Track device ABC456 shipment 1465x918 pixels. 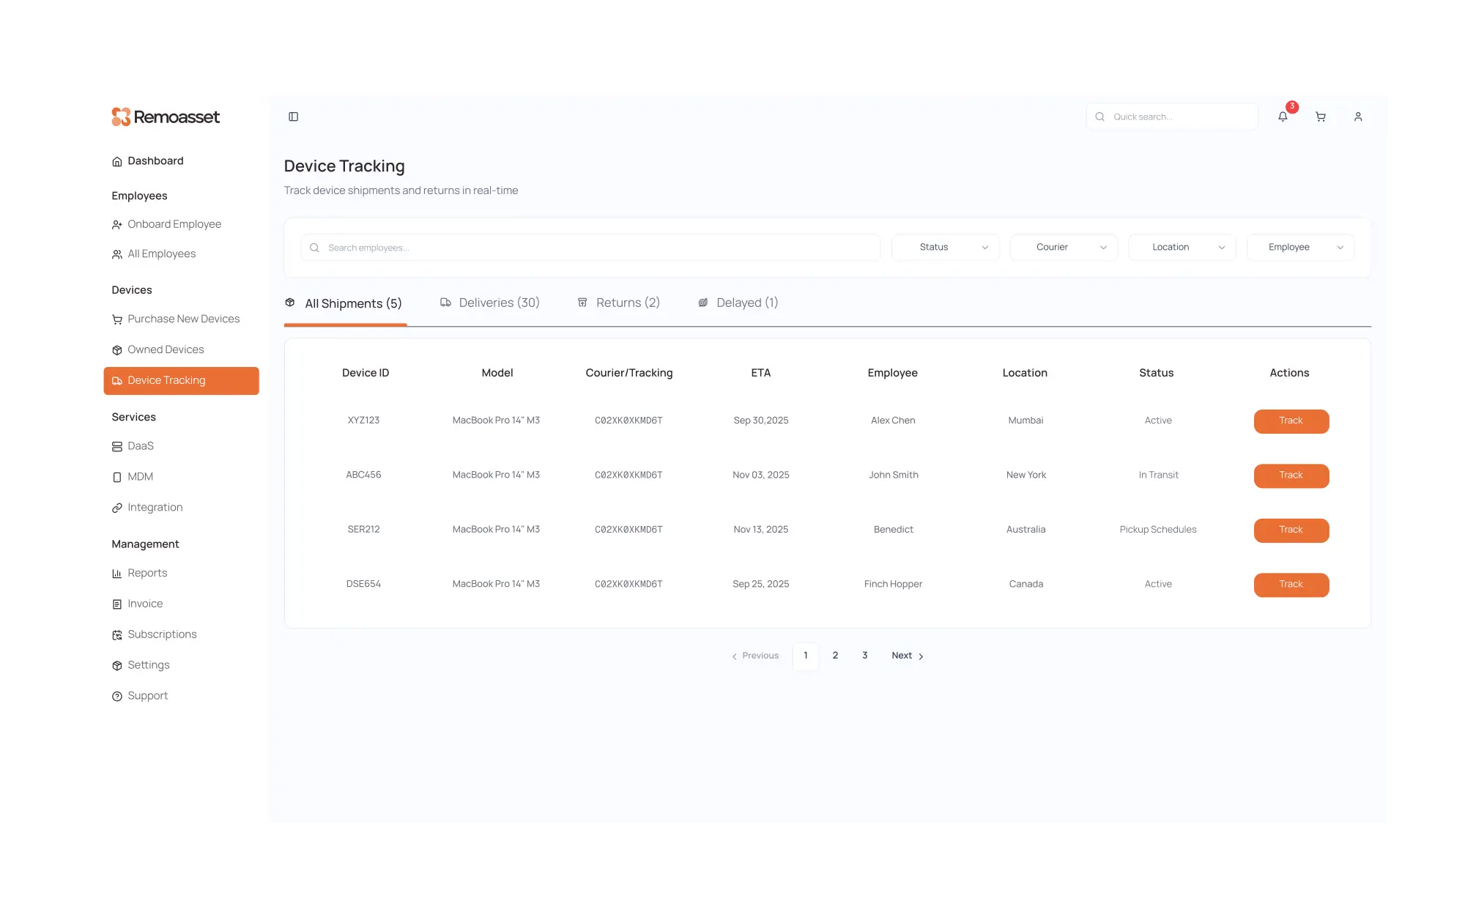pos(1291,476)
